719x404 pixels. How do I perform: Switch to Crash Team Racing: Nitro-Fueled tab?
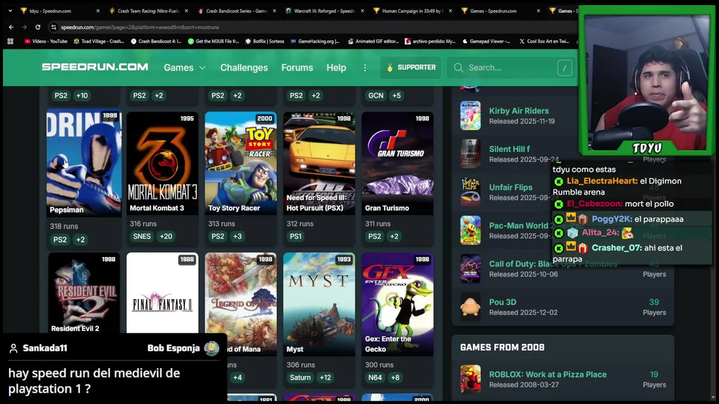[148, 11]
